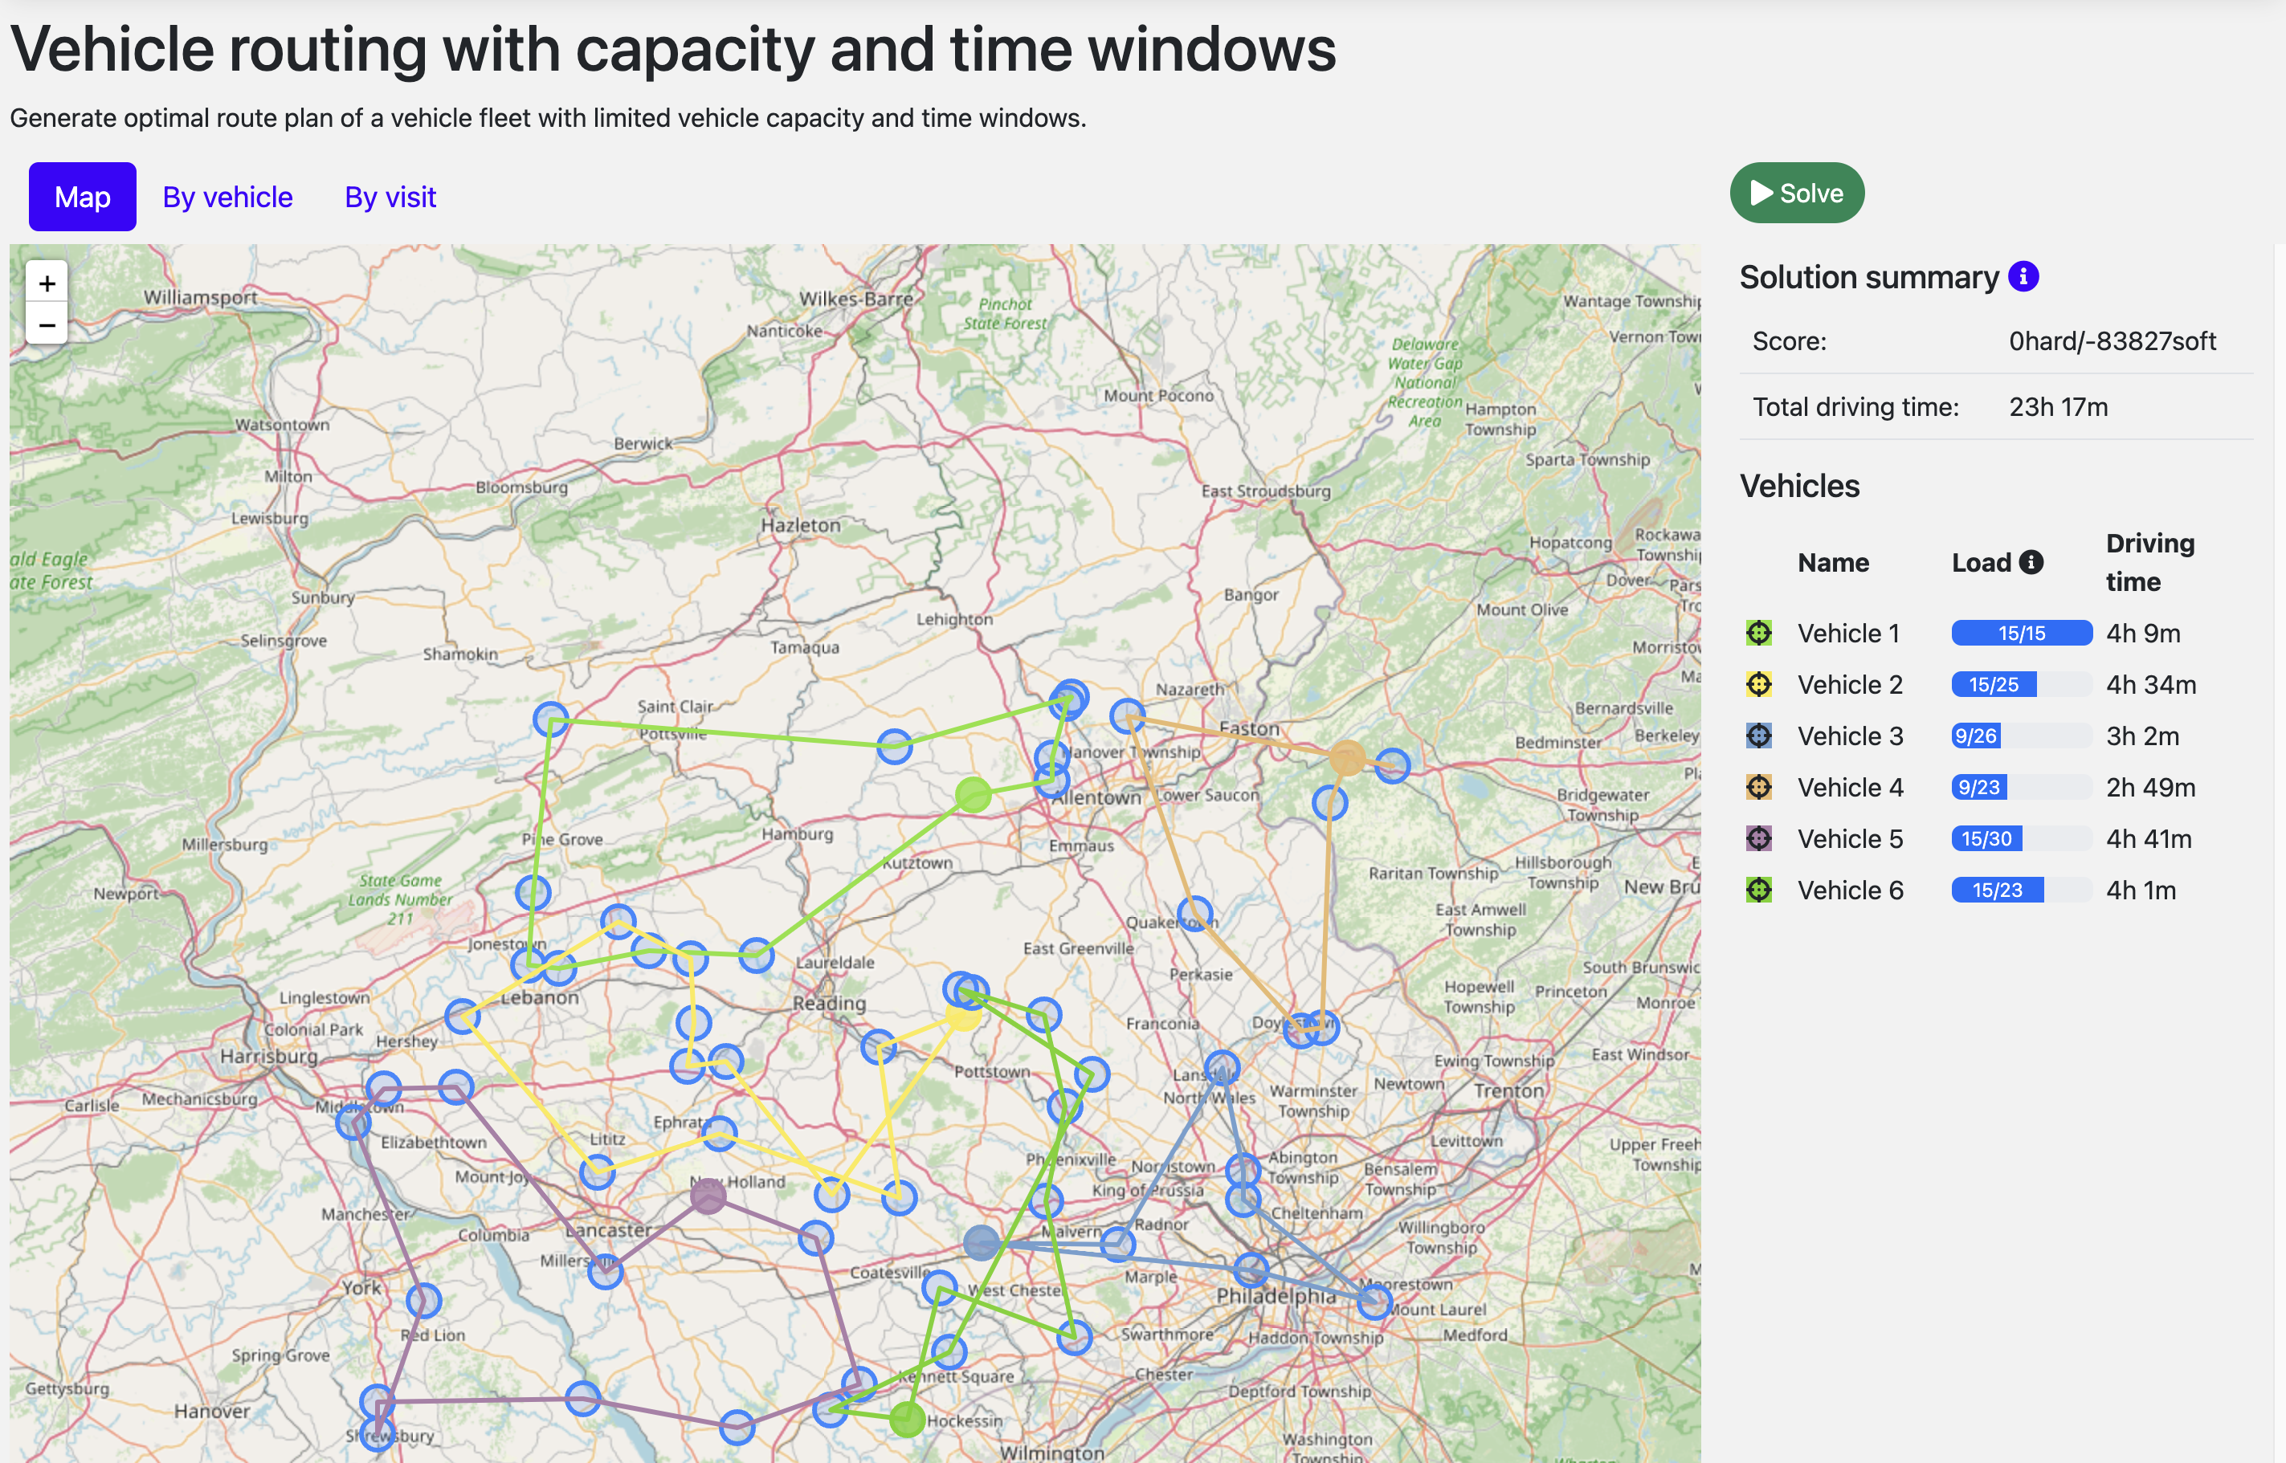
Task: Click the Vehicle 3 route icon
Action: (1760, 735)
